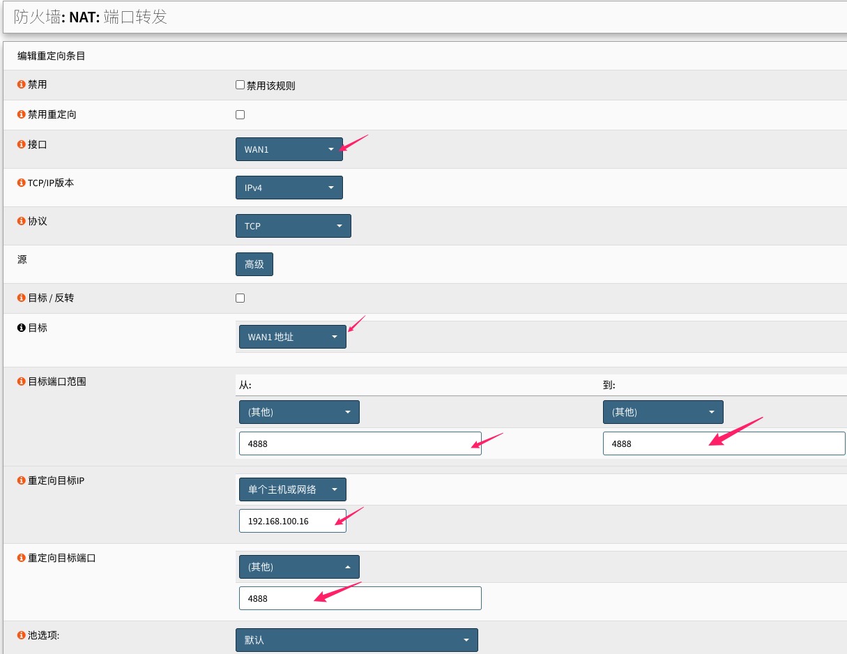Click the info icon beside 池选项
Image resolution: width=847 pixels, height=654 pixels.
(x=22, y=636)
